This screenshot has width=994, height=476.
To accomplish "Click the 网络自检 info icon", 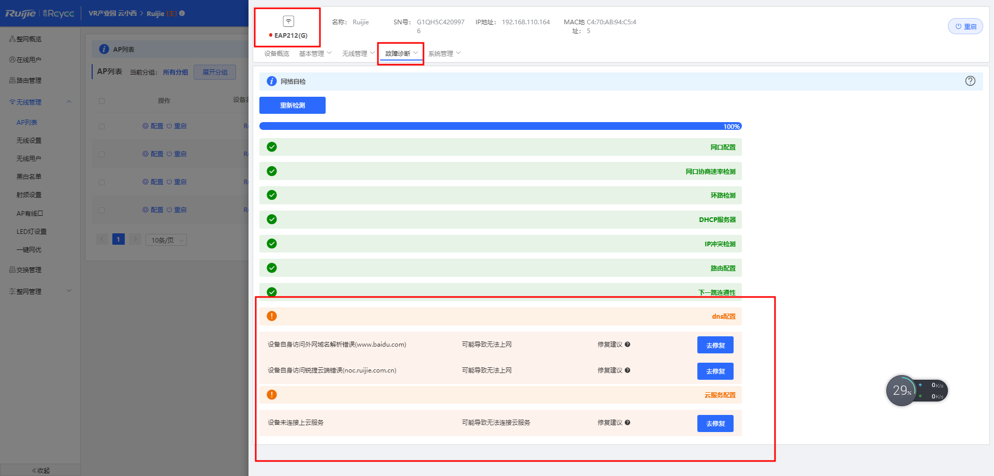I will (x=271, y=81).
